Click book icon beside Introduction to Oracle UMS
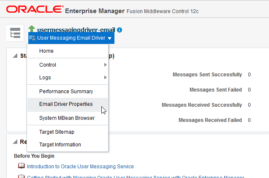The height and width of the screenshot is (178, 269). 21,166
